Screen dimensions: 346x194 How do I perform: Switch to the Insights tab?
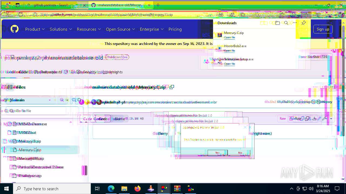113,72
